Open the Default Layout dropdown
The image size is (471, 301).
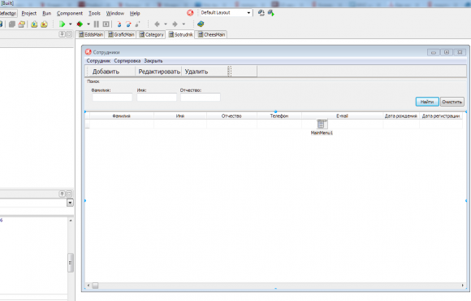click(226, 13)
